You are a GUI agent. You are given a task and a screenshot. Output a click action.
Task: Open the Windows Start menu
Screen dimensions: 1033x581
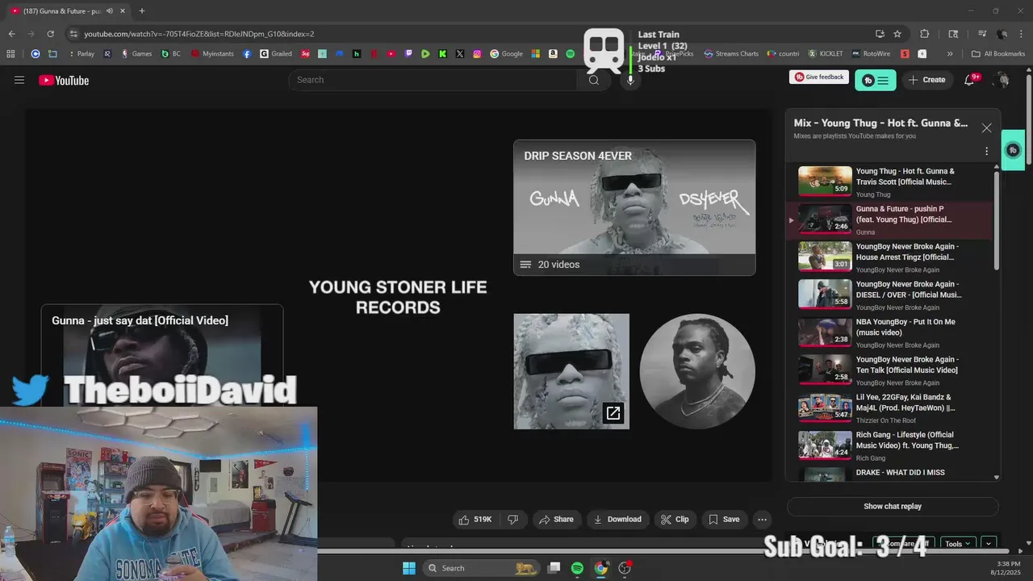point(408,568)
